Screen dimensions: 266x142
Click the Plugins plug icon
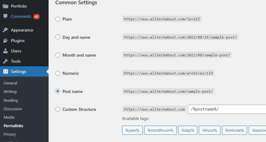(x=6, y=40)
